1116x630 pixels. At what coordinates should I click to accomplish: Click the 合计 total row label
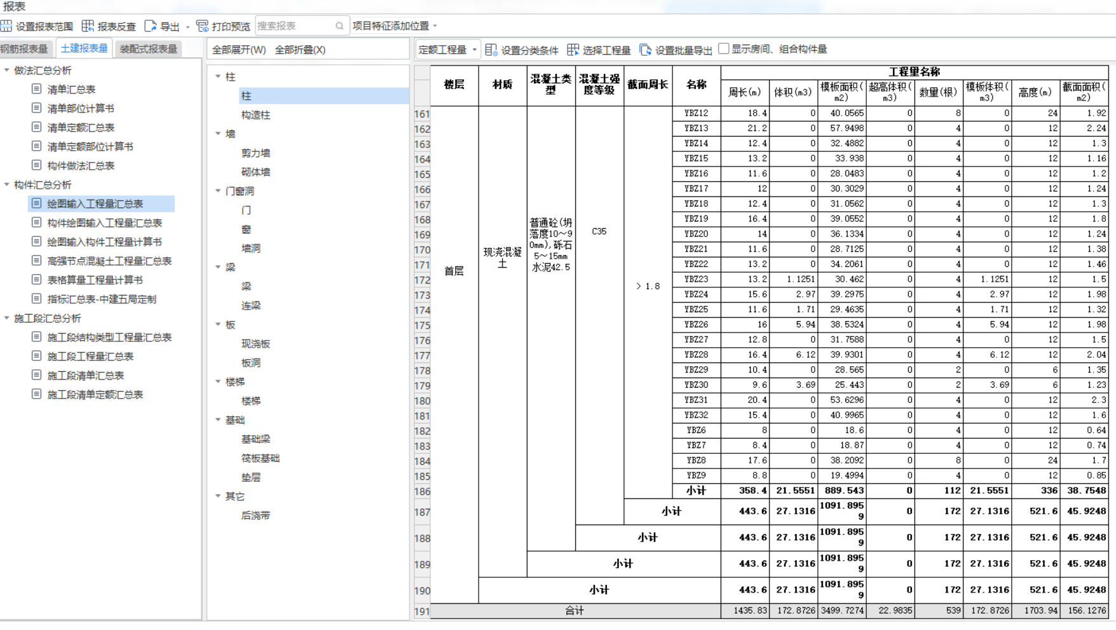[x=575, y=611]
